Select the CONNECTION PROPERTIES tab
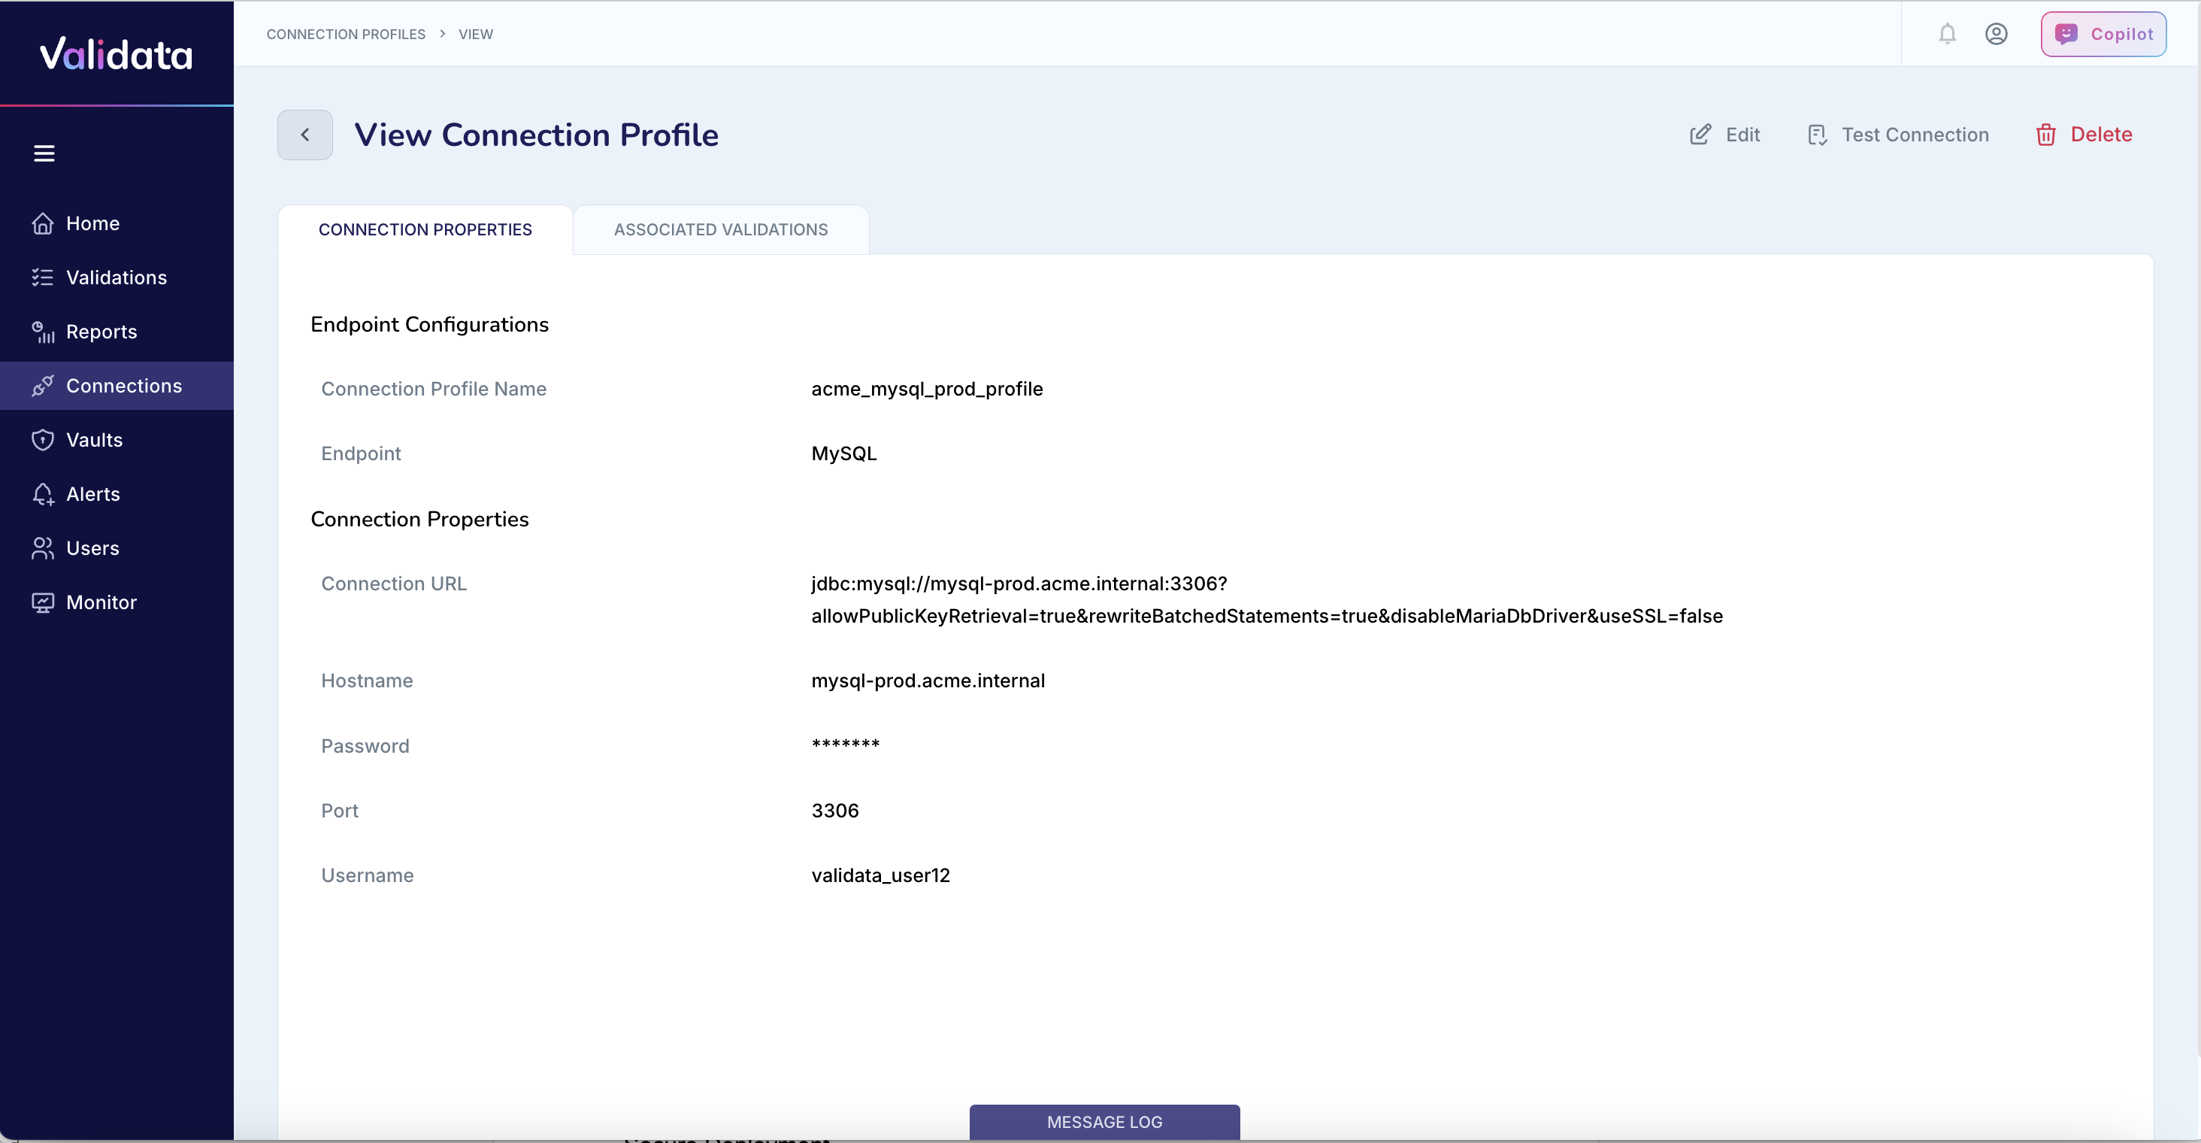2201x1143 pixels. (x=425, y=229)
